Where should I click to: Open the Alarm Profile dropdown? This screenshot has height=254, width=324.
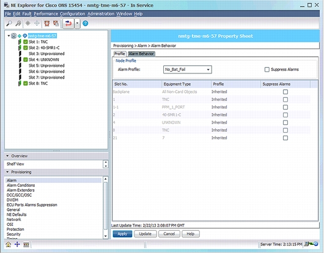(x=188, y=70)
